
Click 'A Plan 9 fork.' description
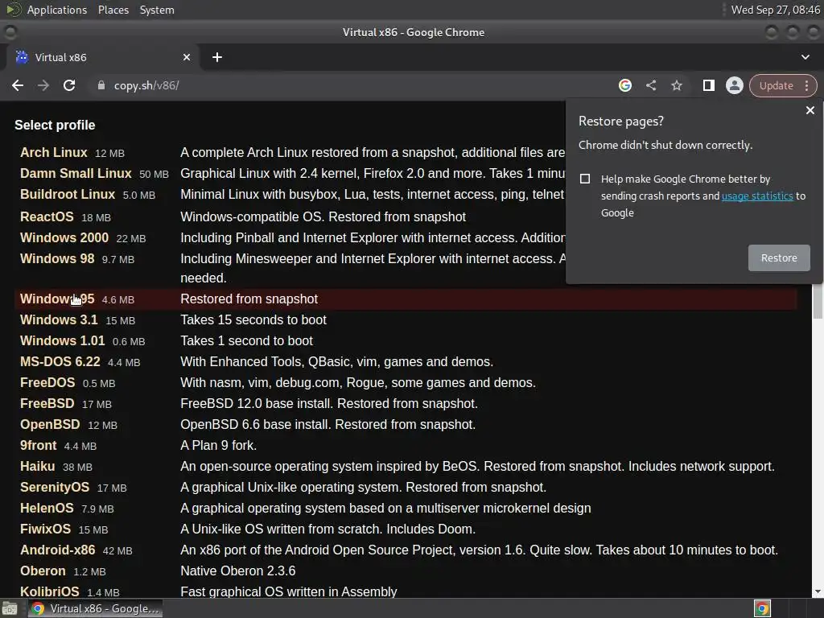(x=219, y=446)
